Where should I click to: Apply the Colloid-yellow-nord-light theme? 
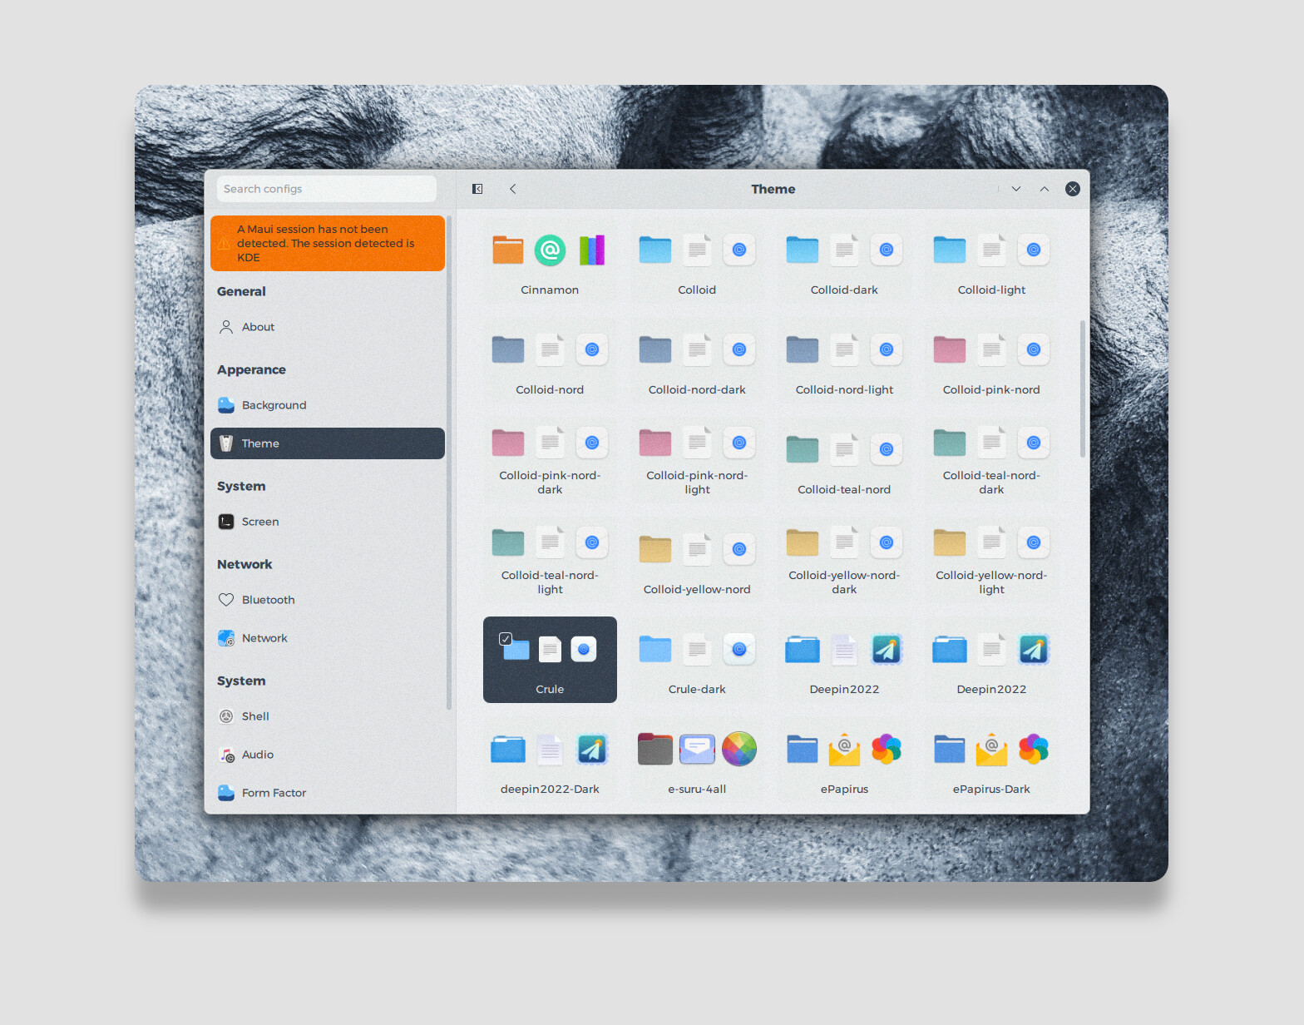[991, 560]
